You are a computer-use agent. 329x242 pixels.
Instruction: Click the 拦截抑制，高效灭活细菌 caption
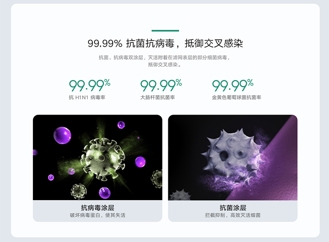233,215
